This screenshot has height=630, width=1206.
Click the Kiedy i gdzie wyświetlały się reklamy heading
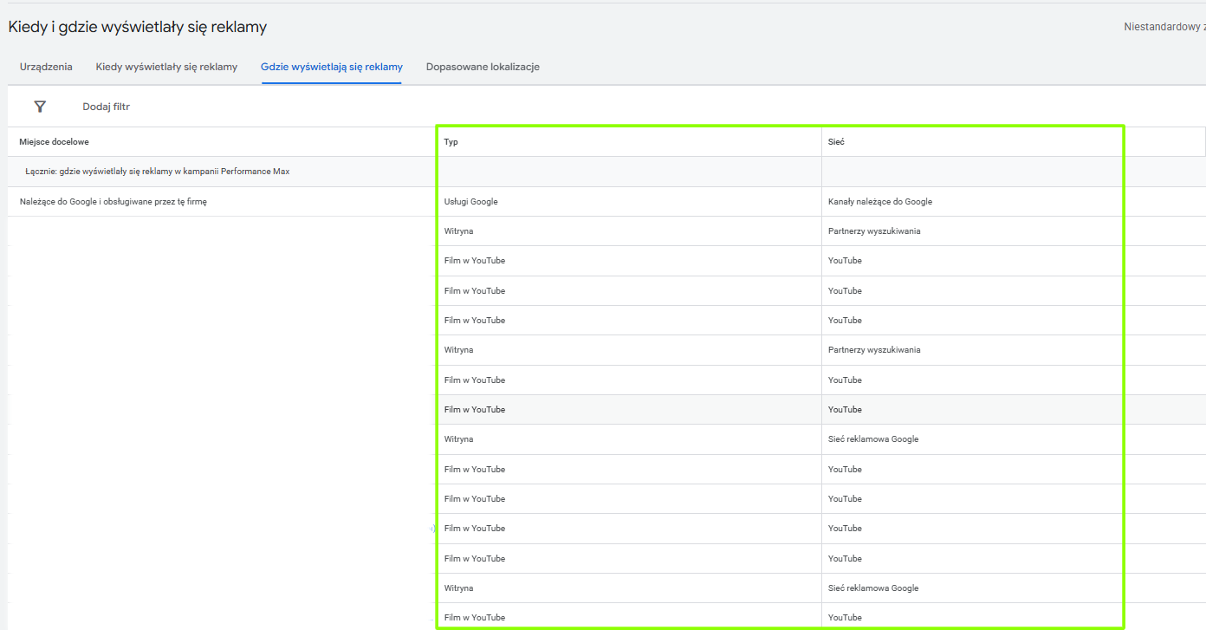[x=138, y=27]
